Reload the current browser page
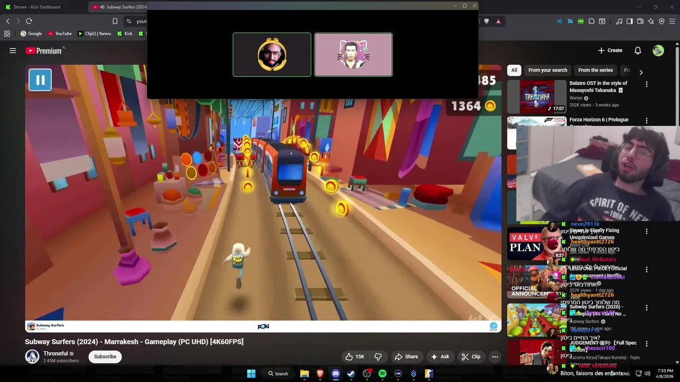The image size is (680, 382). [29, 21]
